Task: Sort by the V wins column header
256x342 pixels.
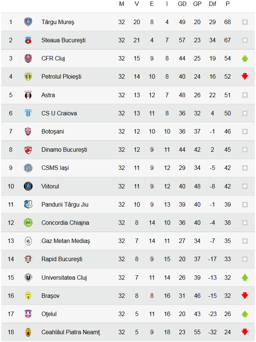Action: [x=137, y=4]
